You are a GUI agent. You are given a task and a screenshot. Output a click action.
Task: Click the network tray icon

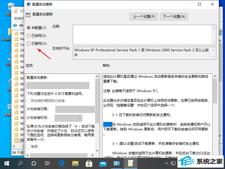tap(173, 163)
